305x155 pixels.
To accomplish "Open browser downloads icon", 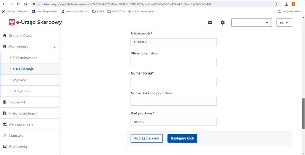I will (x=286, y=4).
